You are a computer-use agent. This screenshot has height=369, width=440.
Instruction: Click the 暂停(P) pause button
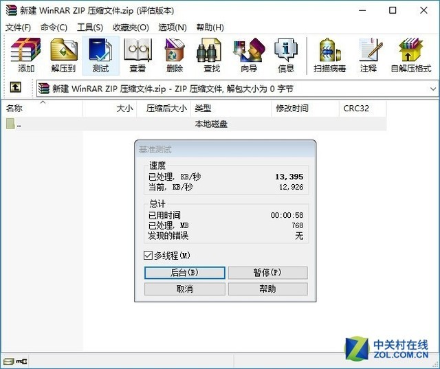(267, 273)
